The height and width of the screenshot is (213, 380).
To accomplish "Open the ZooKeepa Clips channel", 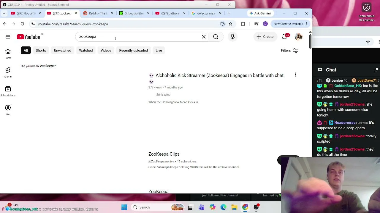I will pos(164,154).
